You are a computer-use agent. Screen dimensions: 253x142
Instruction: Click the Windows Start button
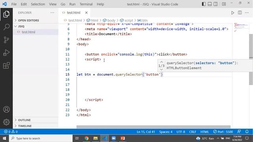tap(4, 138)
